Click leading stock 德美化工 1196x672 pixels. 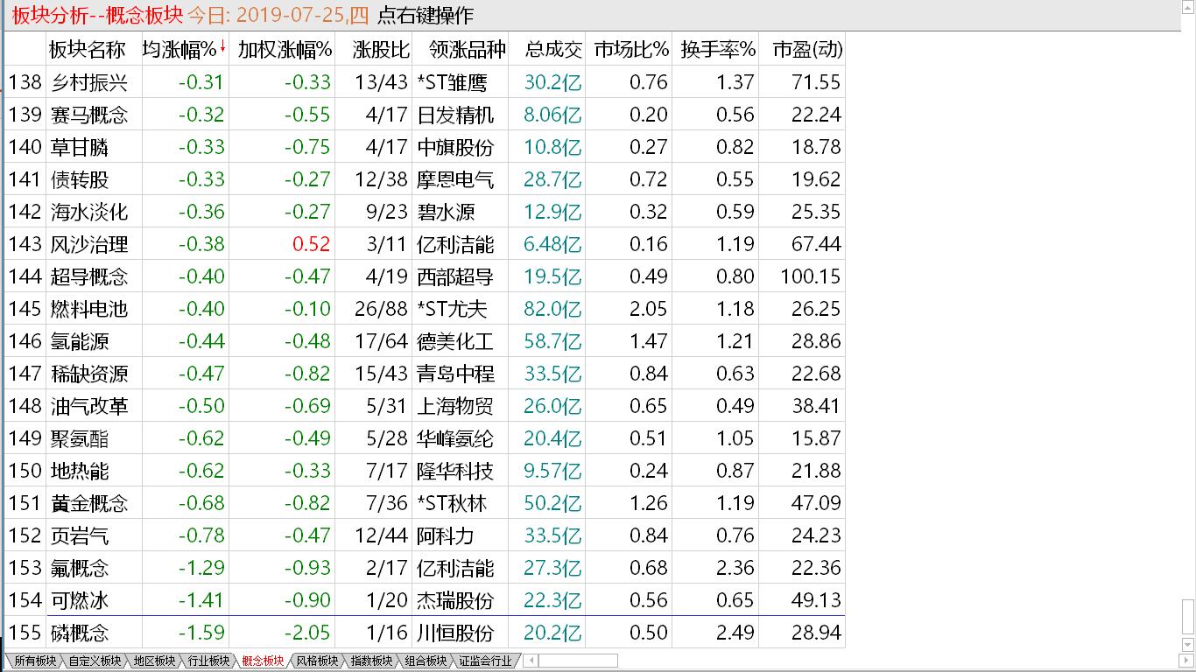pyautogui.click(x=455, y=341)
